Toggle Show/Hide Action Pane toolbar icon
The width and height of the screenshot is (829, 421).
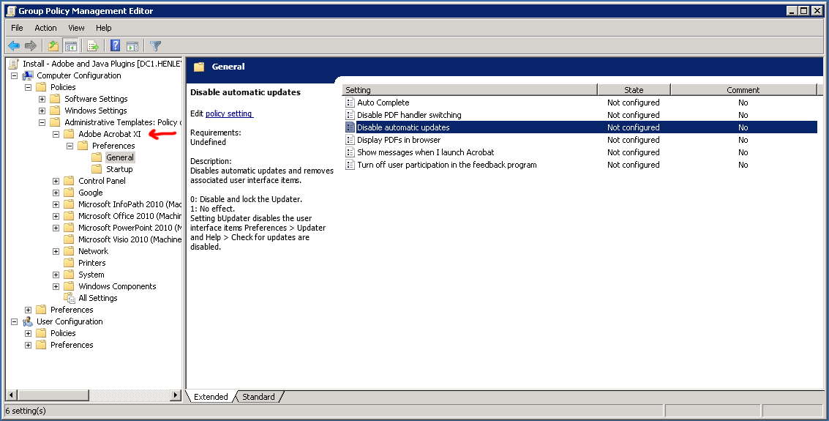tap(132, 46)
